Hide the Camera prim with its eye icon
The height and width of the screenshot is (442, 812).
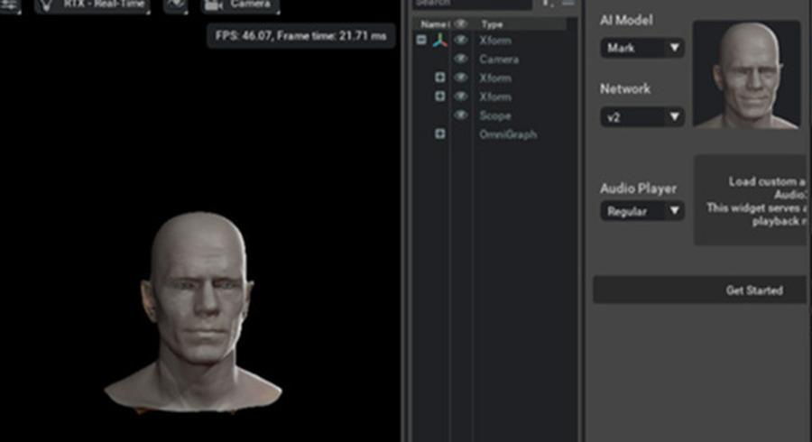coord(461,60)
